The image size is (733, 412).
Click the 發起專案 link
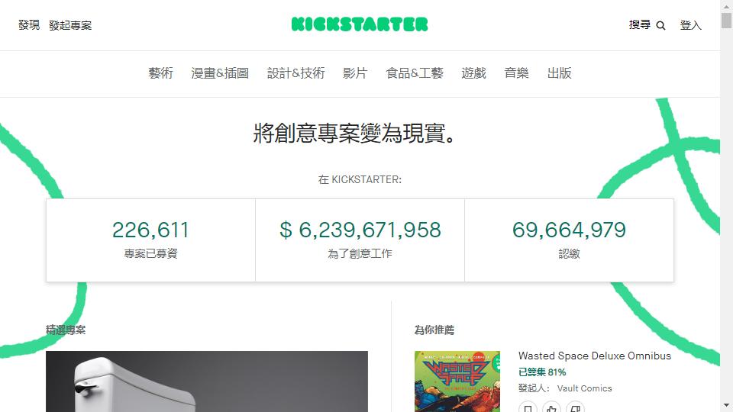70,25
